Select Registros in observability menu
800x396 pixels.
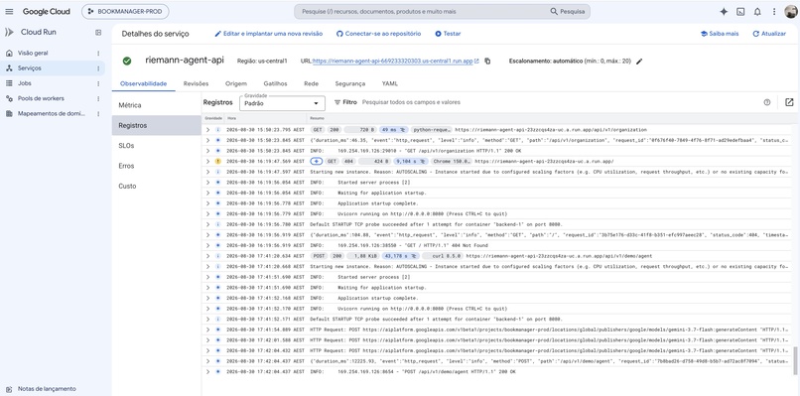157,125
